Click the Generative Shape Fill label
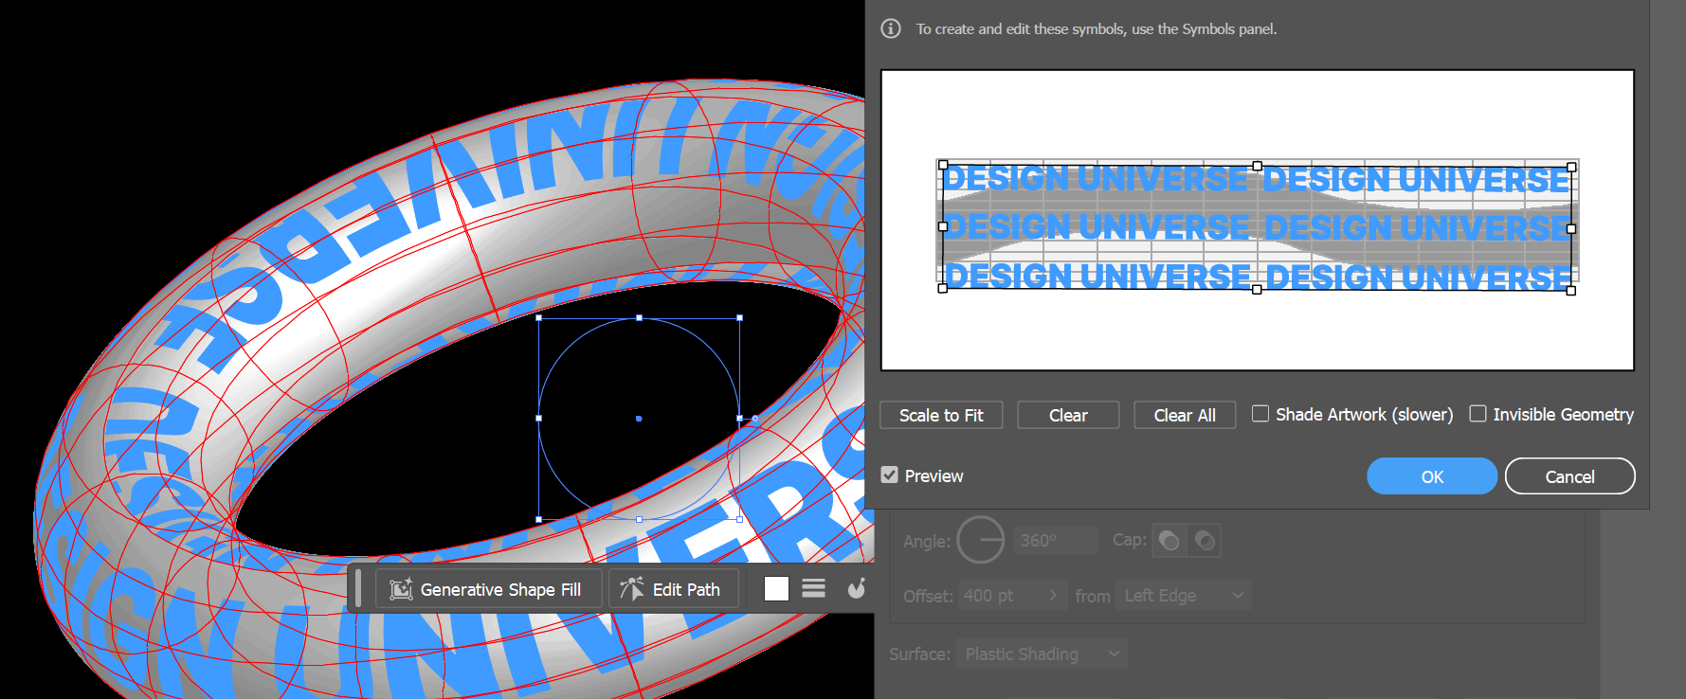Image resolution: width=1686 pixels, height=699 pixels. [500, 589]
